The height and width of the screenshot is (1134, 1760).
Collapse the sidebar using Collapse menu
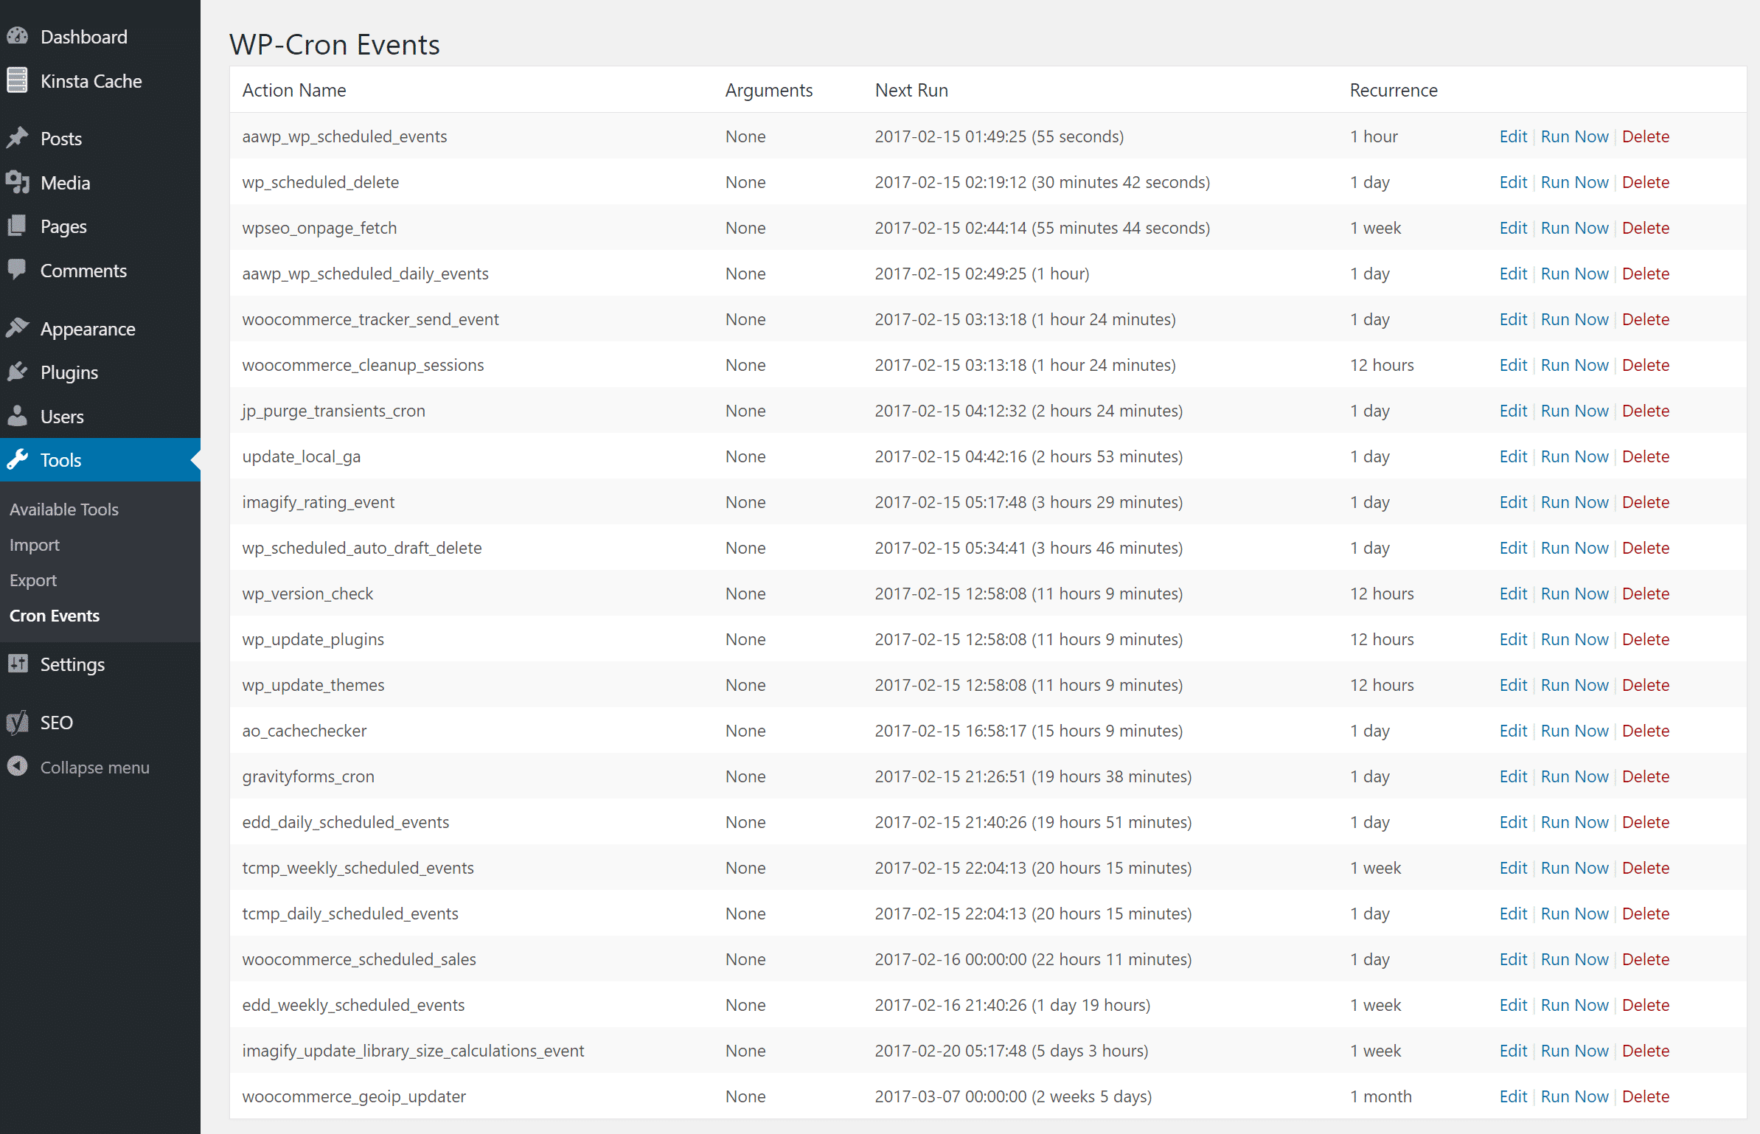95,766
